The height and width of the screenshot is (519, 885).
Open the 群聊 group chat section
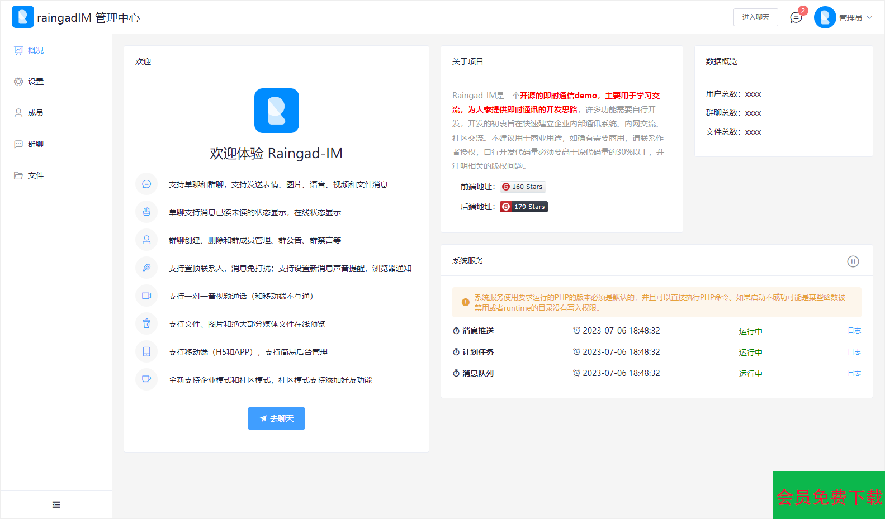[35, 144]
